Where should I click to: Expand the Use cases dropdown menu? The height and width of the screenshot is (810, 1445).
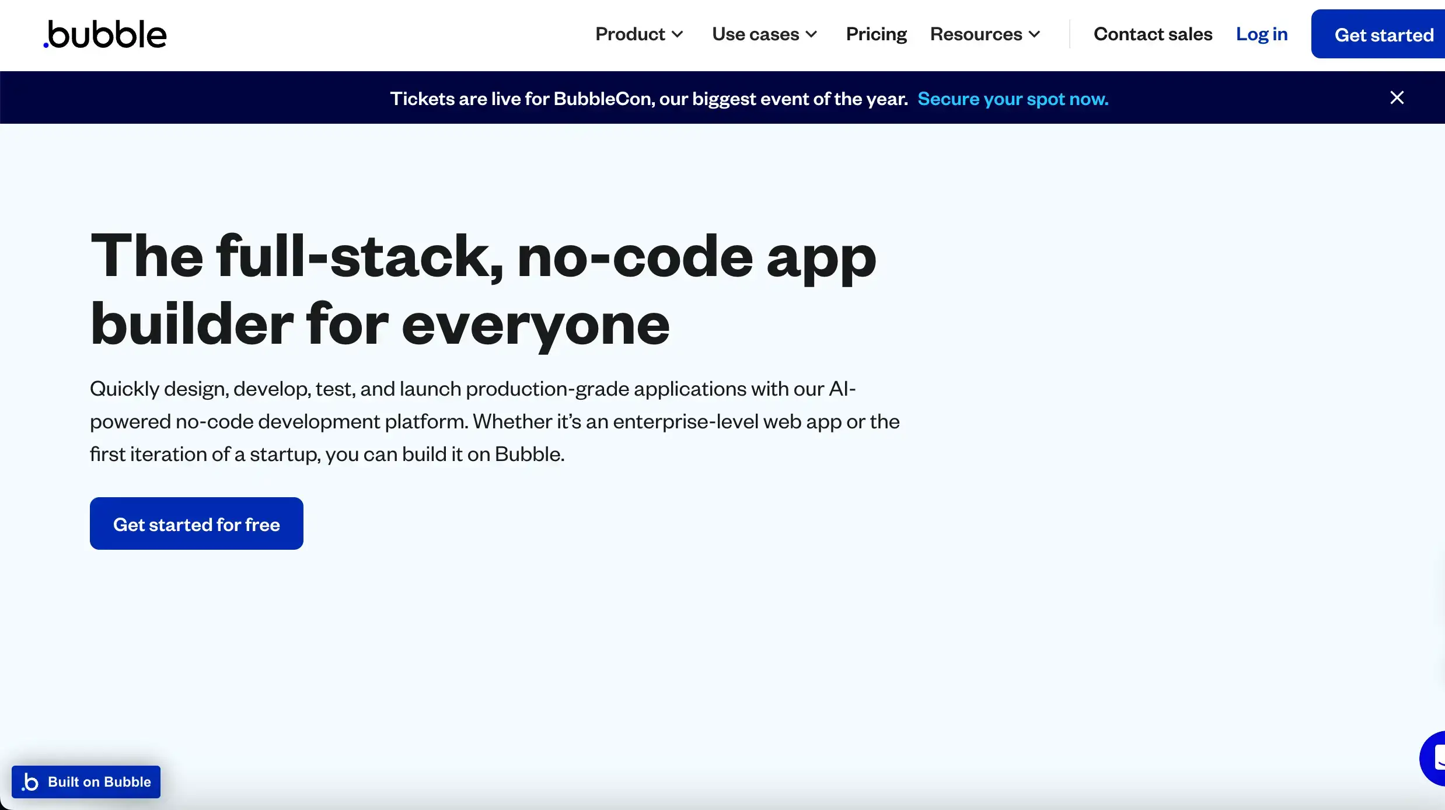[765, 34]
